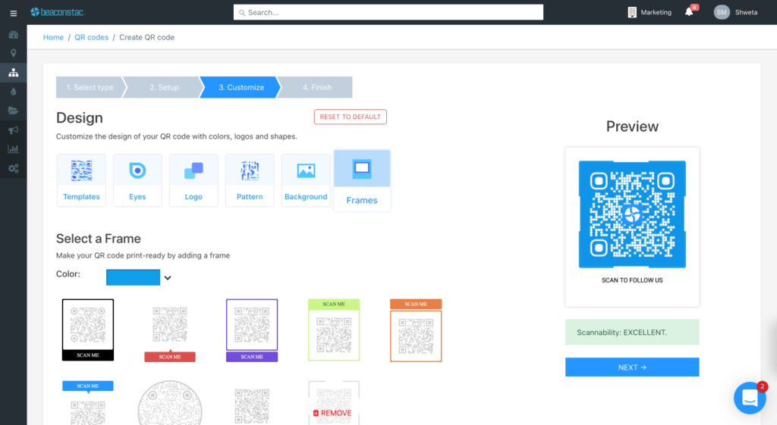Open the megaphone campaigns sidebar icon

pos(14,130)
